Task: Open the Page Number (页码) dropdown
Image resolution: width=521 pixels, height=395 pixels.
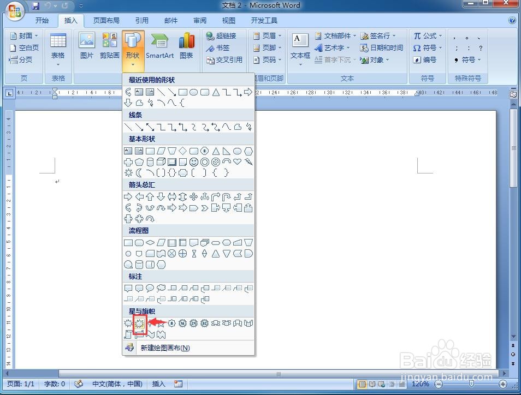Action: point(268,60)
